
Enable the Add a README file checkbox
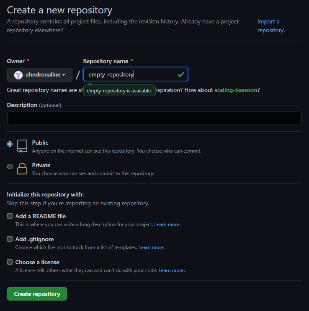click(10, 216)
